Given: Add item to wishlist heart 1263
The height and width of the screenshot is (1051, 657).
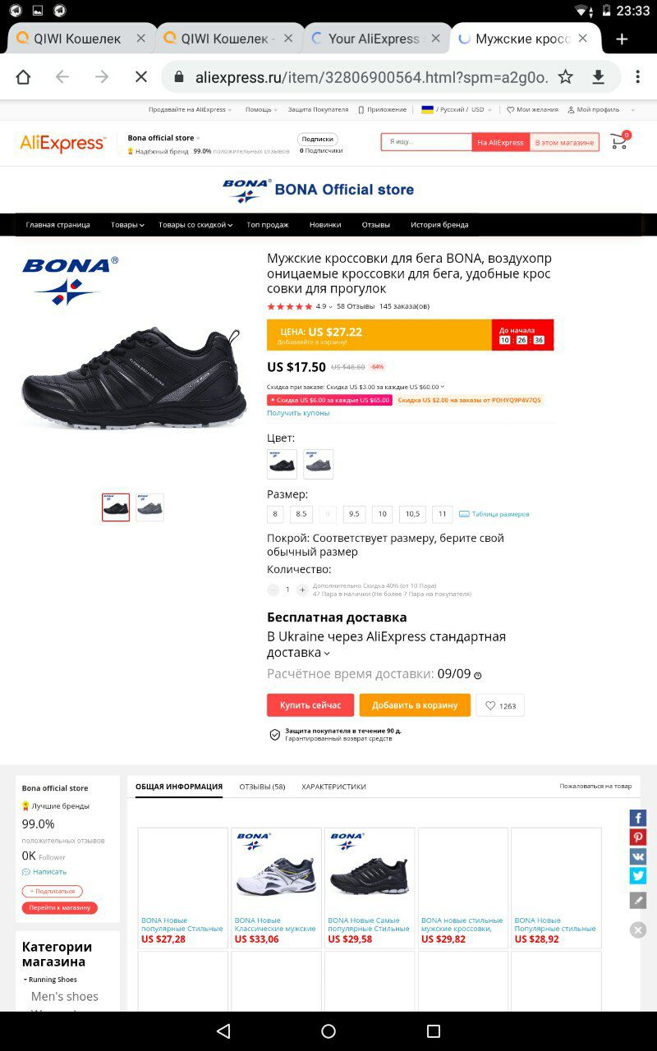Looking at the screenshot, I should [500, 705].
